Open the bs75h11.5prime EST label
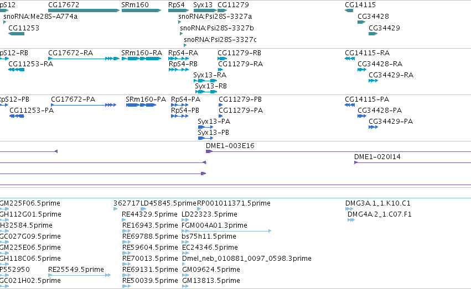The image size is (471, 289). (209, 237)
